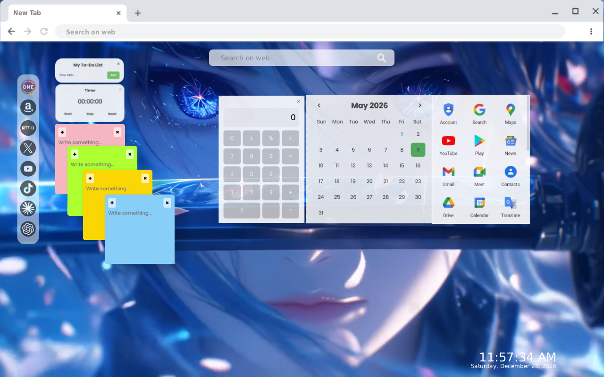Go to previous month in the calendar
Viewport: 604px width, 377px height.
point(319,106)
